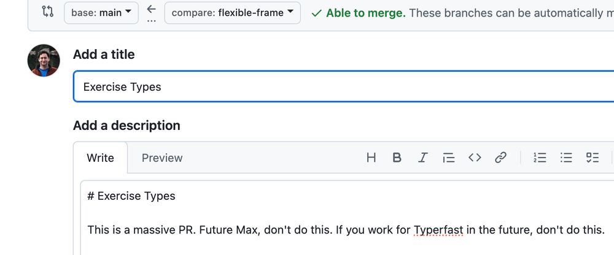Screen dimensions: 614x255
Task: Insert a quote using the quote icon
Action: [x=448, y=158]
